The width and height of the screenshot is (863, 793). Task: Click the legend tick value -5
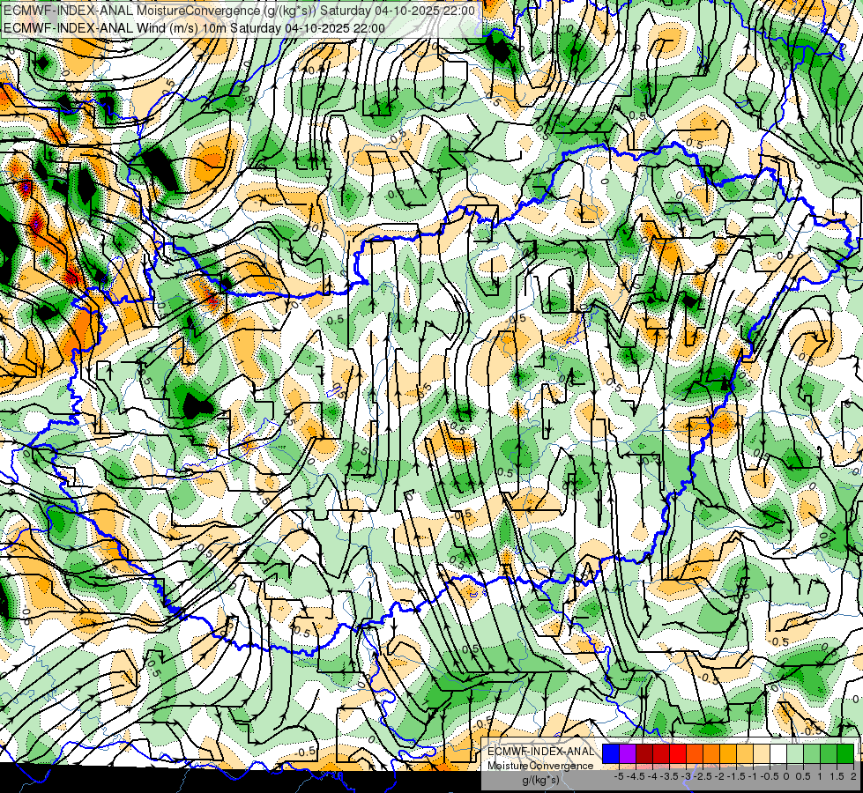point(619,776)
